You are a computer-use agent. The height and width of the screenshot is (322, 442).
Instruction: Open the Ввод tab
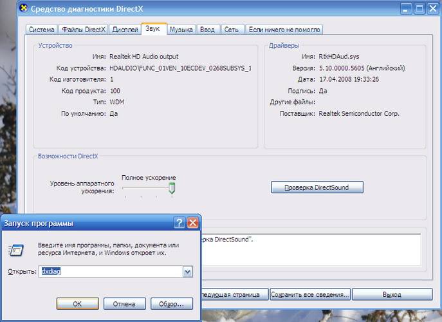(x=207, y=30)
